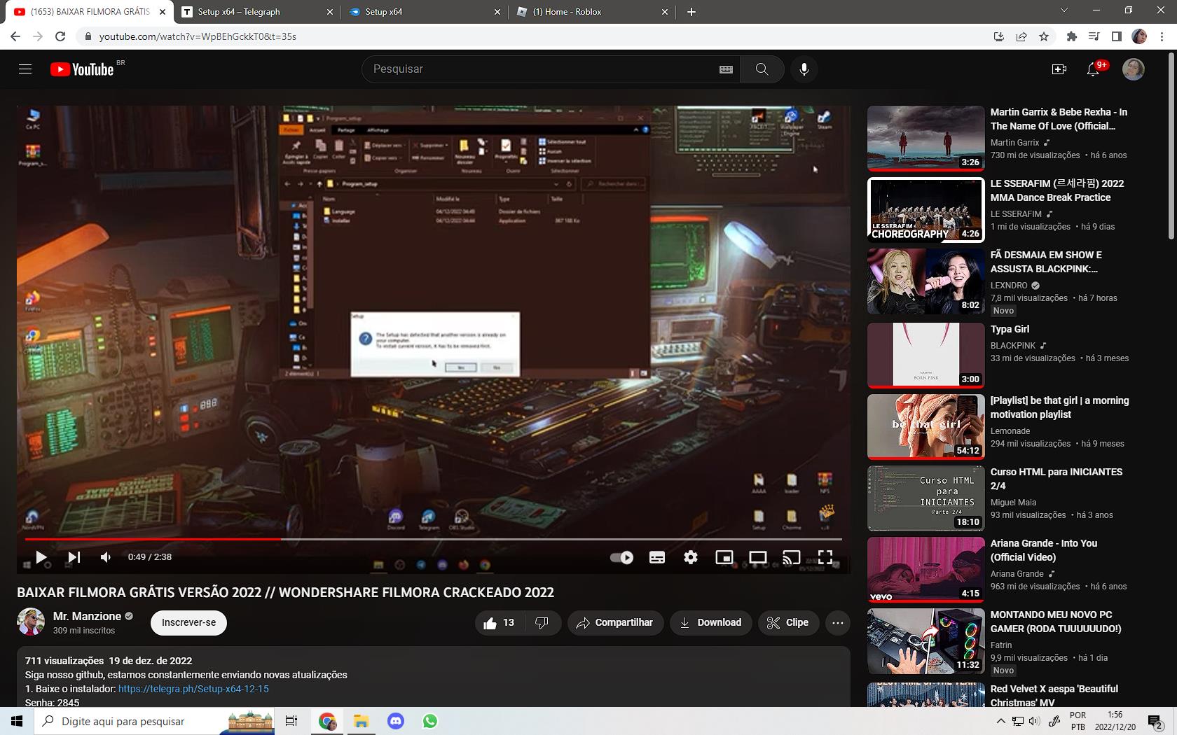
Task: Mute the video volume
Action: pos(106,557)
